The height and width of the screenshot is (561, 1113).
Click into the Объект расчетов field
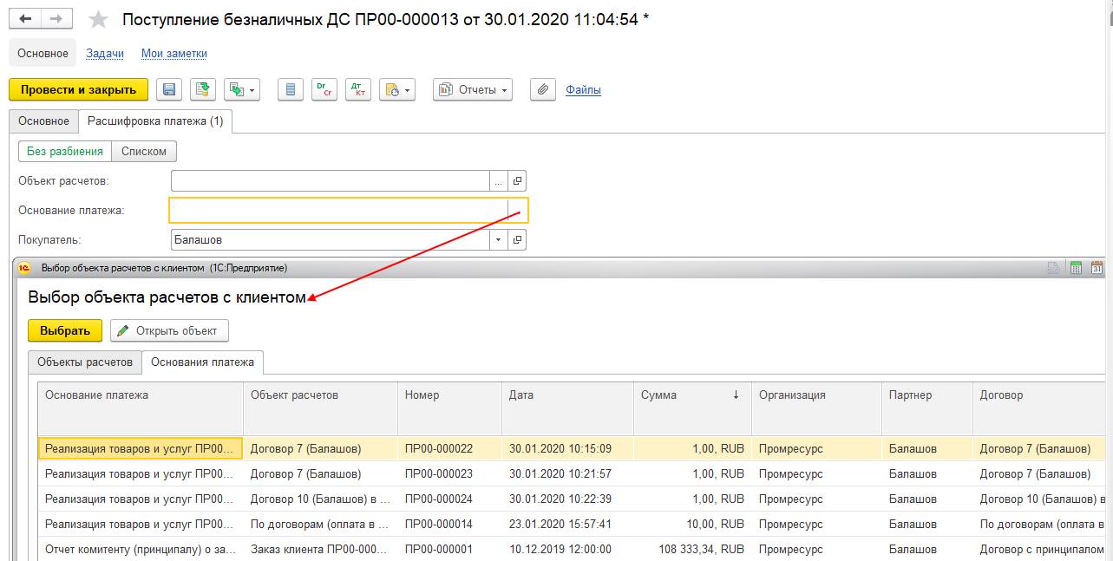pos(331,180)
